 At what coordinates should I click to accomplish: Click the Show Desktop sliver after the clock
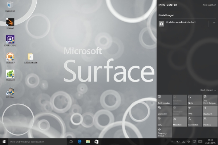pyautogui.click(x=217, y=141)
